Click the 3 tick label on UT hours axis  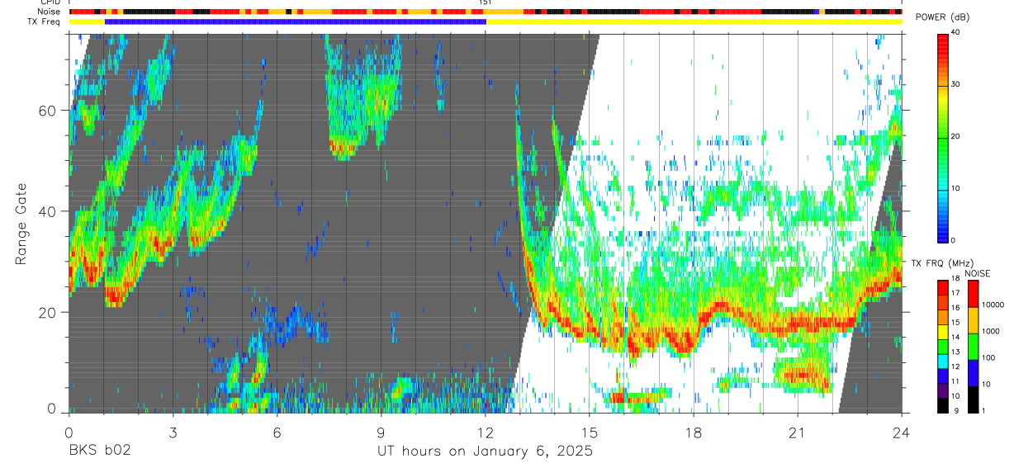coord(173,432)
